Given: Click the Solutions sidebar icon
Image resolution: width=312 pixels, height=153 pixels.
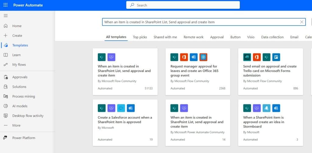Looking at the screenshot, I should pyautogui.click(x=5, y=87).
